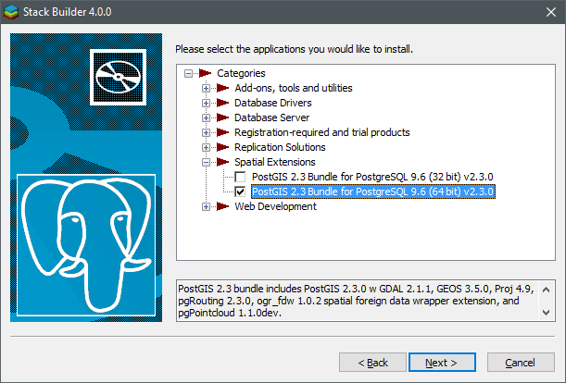The image size is (566, 383).
Task: Expand the Web Development node
Action: pyautogui.click(x=206, y=206)
